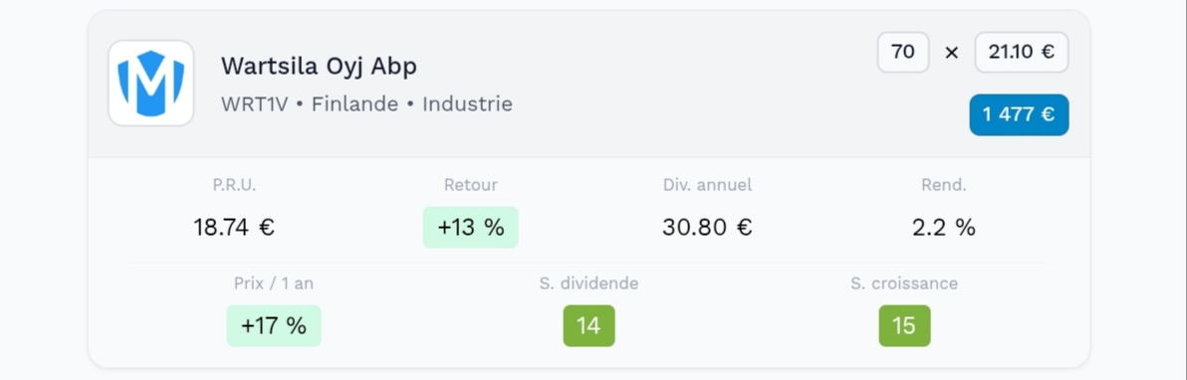Image resolution: width=1187 pixels, height=380 pixels.
Task: Click the S. croissance label
Action: click(904, 284)
